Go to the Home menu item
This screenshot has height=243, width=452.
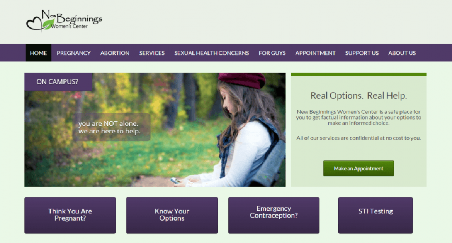tap(38, 53)
